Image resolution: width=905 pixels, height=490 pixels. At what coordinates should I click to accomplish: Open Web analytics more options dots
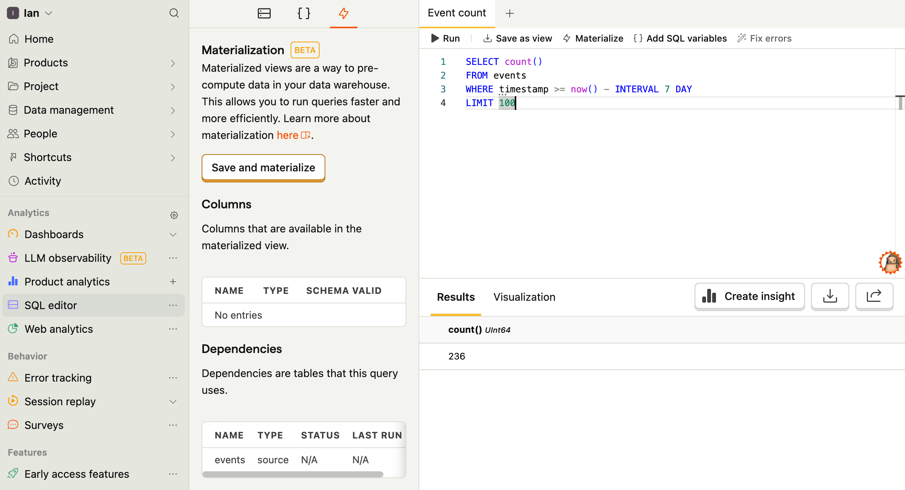(173, 329)
